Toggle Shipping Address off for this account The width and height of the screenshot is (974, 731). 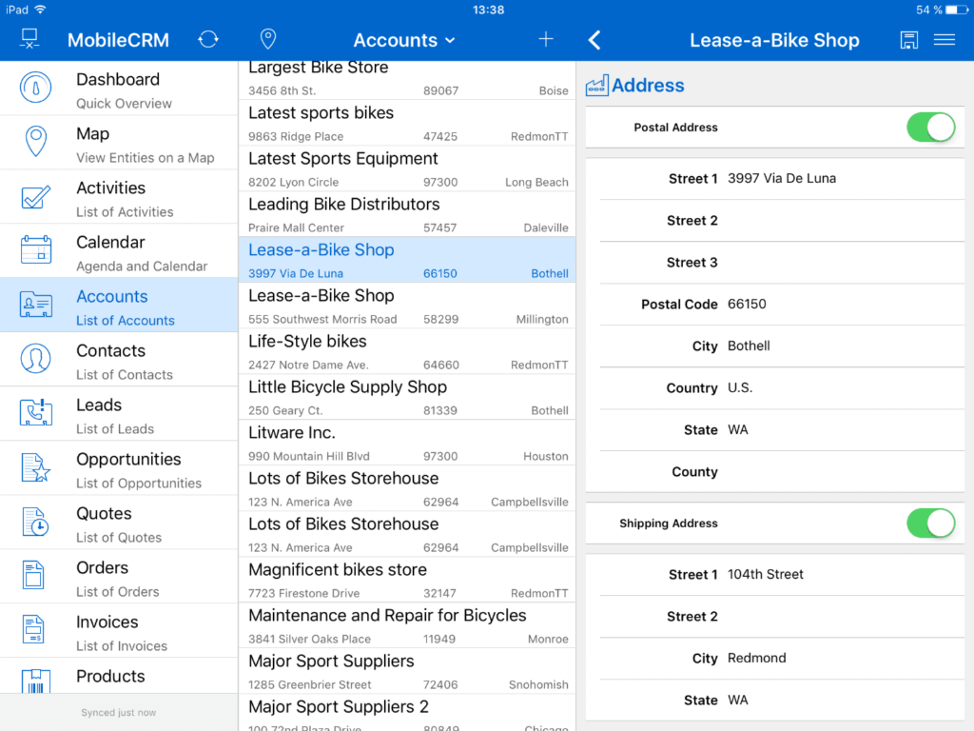(930, 523)
